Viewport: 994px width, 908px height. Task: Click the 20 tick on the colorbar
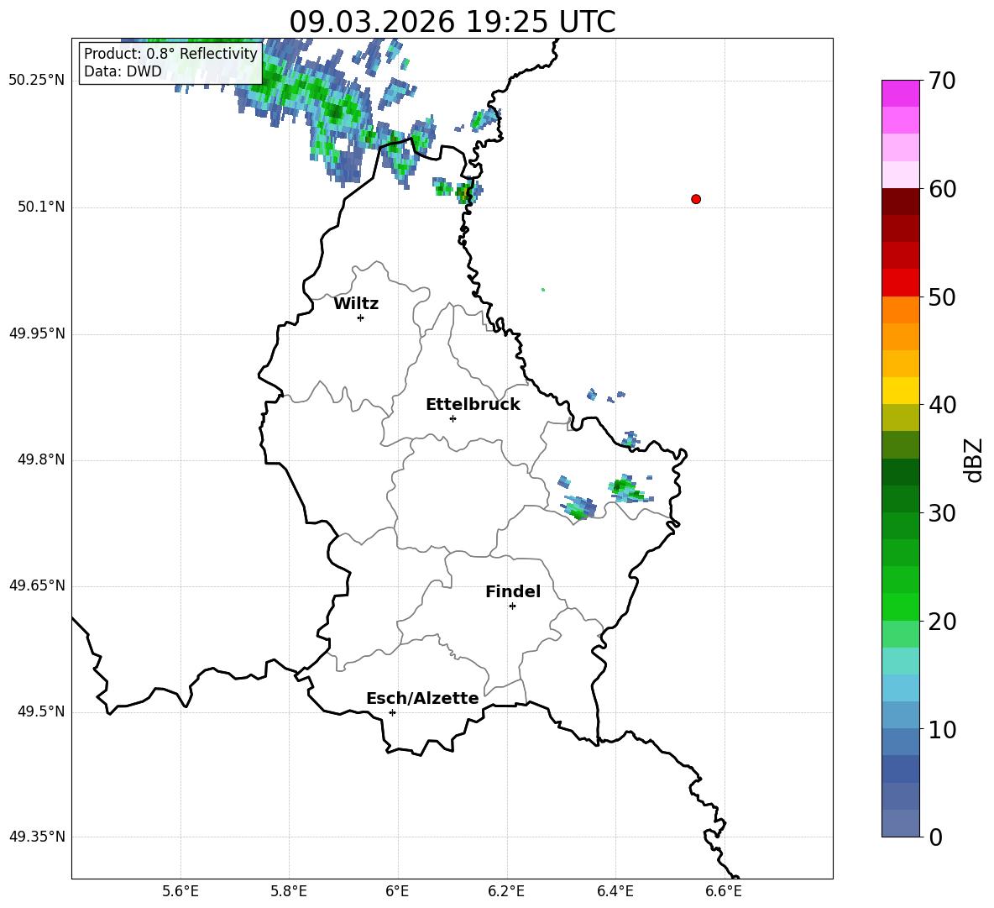pyautogui.click(x=942, y=622)
